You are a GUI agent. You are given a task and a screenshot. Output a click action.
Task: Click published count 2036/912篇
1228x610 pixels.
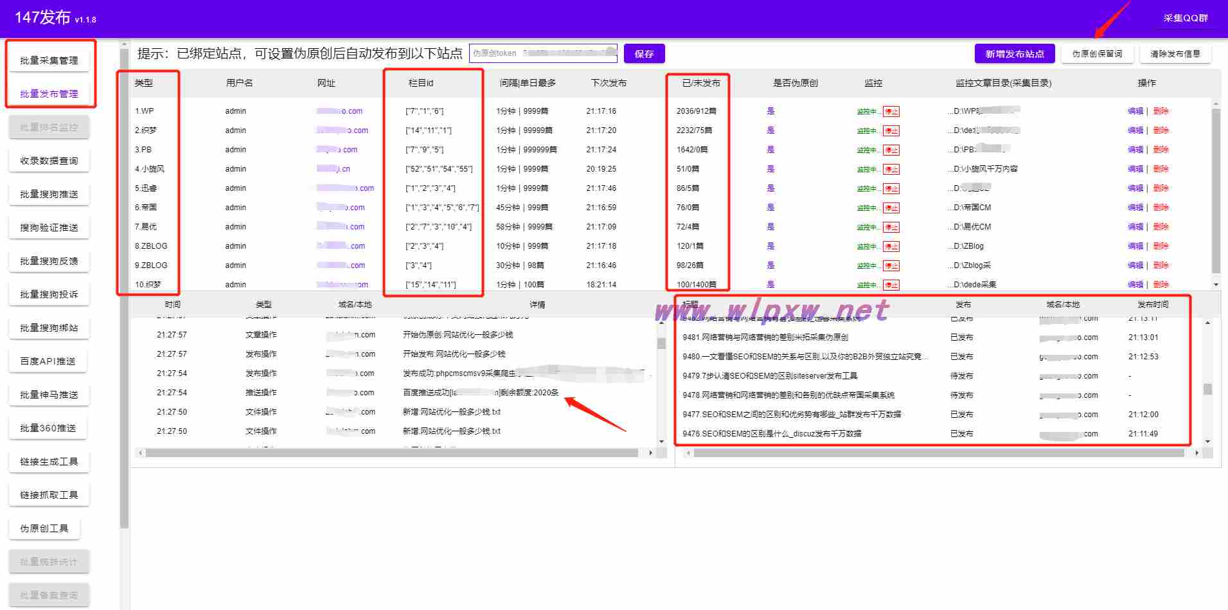click(x=697, y=111)
